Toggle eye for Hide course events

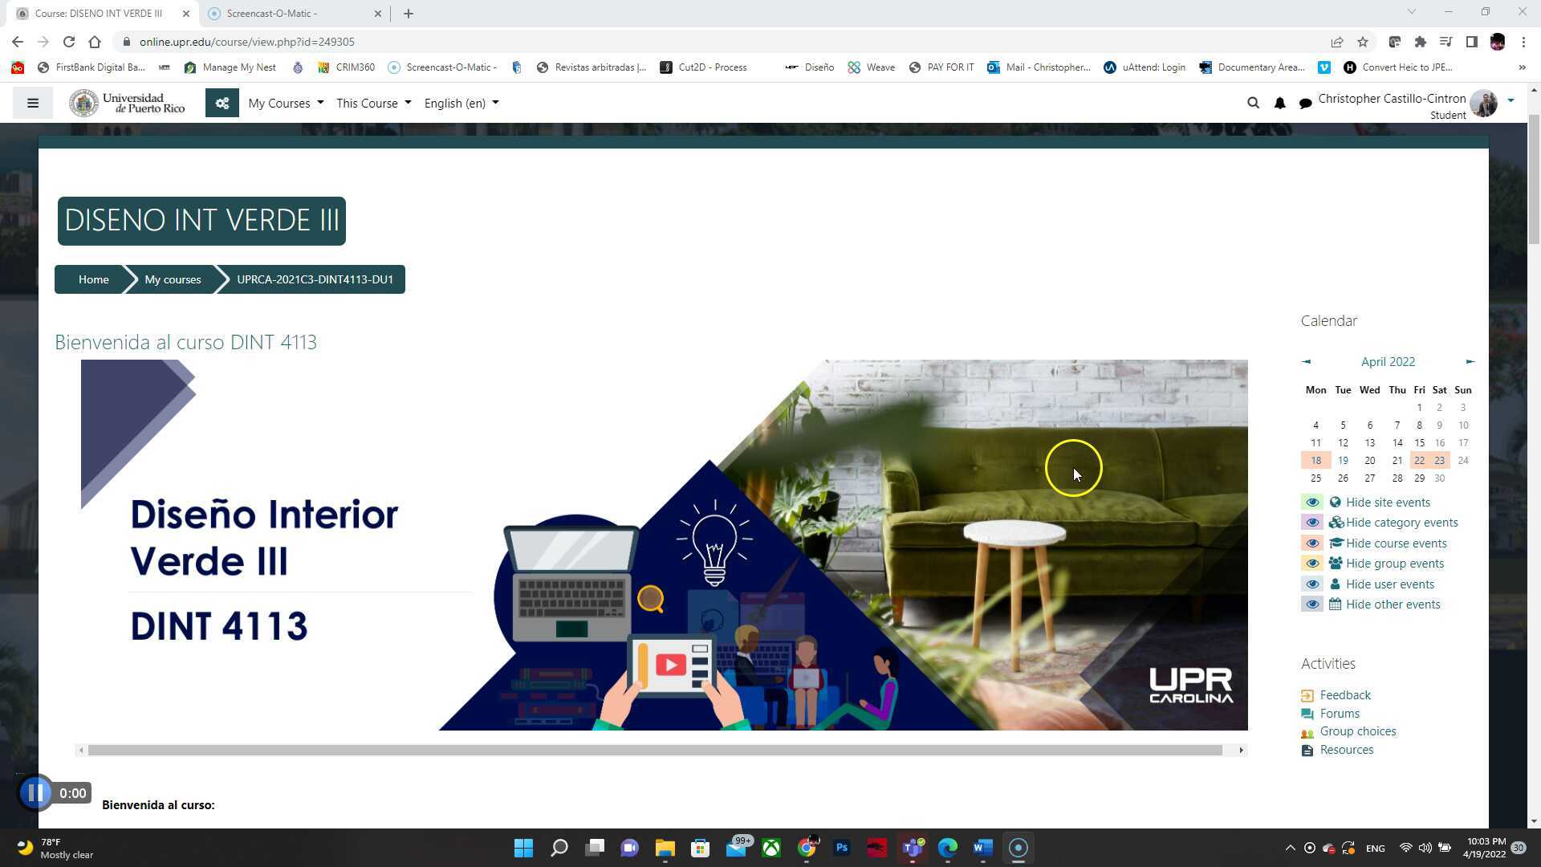pos(1312,543)
